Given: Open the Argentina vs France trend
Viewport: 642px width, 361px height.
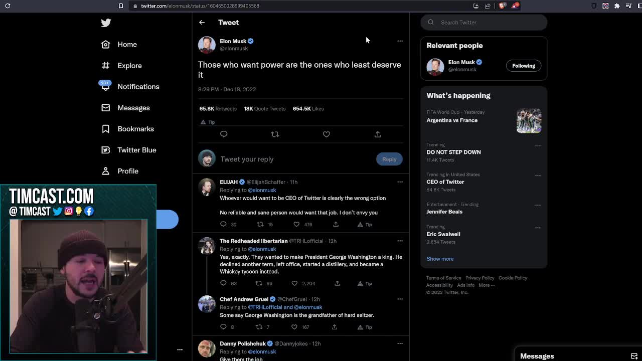Looking at the screenshot, I should tap(452, 120).
